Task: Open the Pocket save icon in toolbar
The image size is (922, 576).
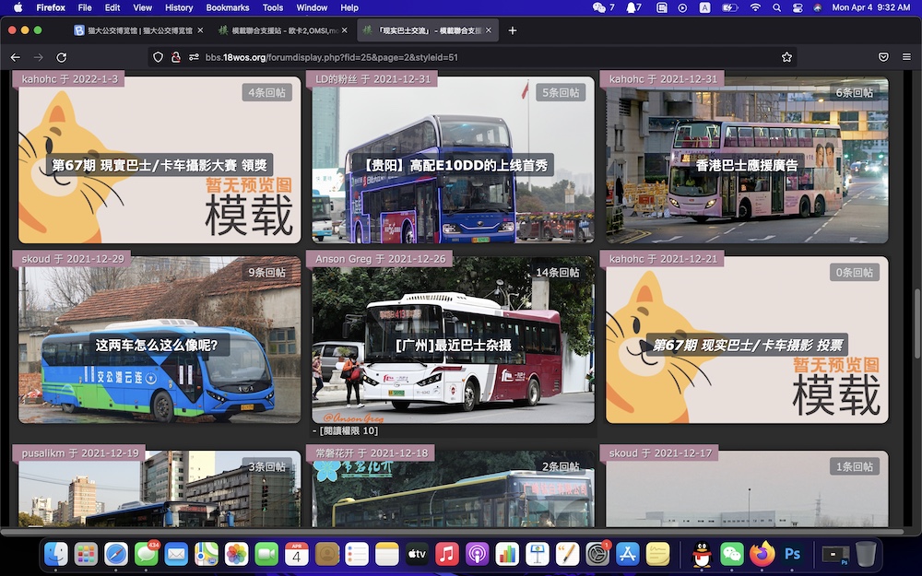Action: coord(882,57)
